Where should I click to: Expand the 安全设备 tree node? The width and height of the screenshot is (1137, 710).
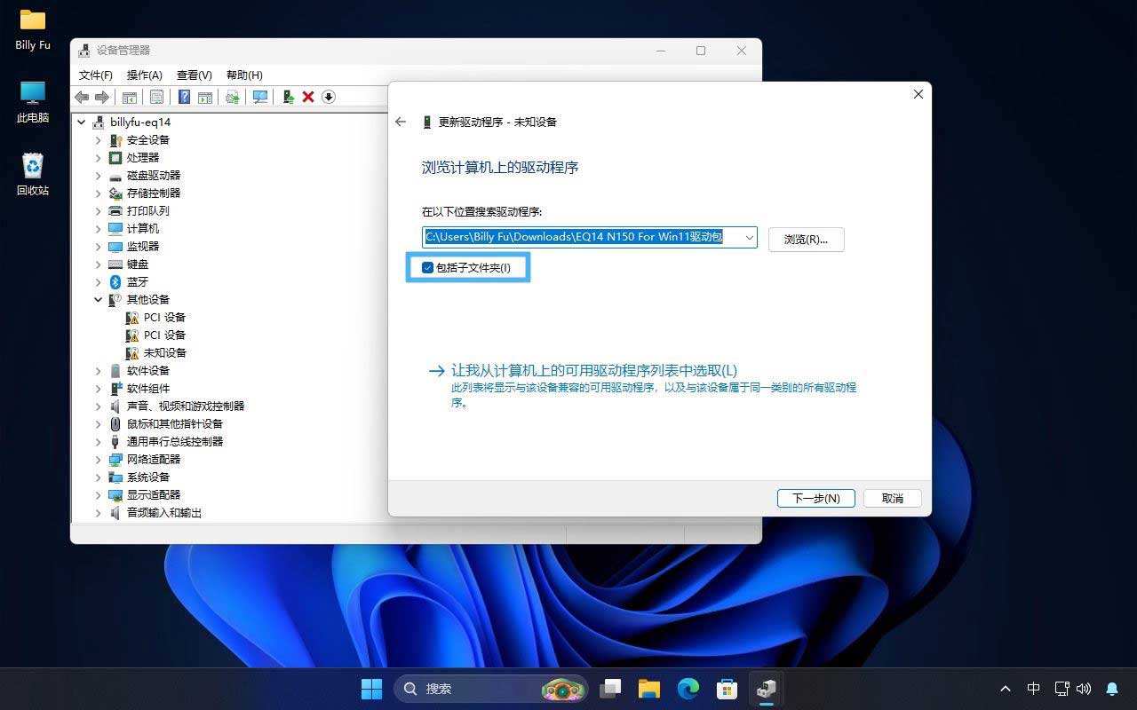(x=99, y=140)
